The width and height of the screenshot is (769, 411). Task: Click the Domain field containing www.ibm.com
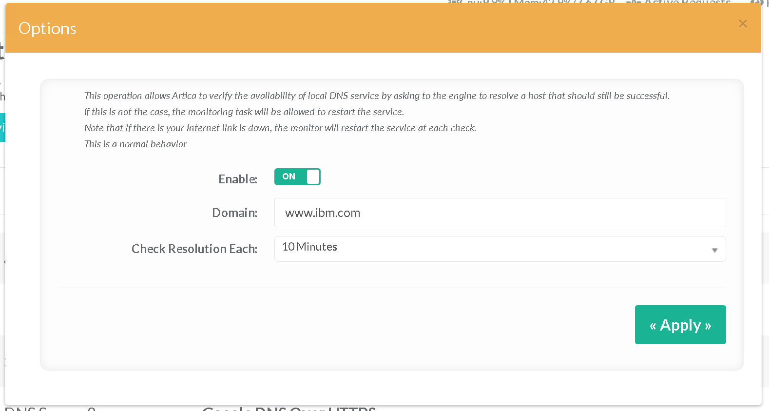click(x=500, y=213)
